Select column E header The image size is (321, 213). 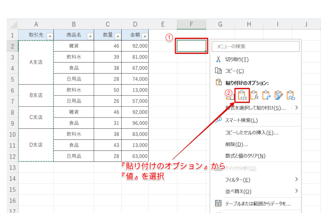[163, 25]
